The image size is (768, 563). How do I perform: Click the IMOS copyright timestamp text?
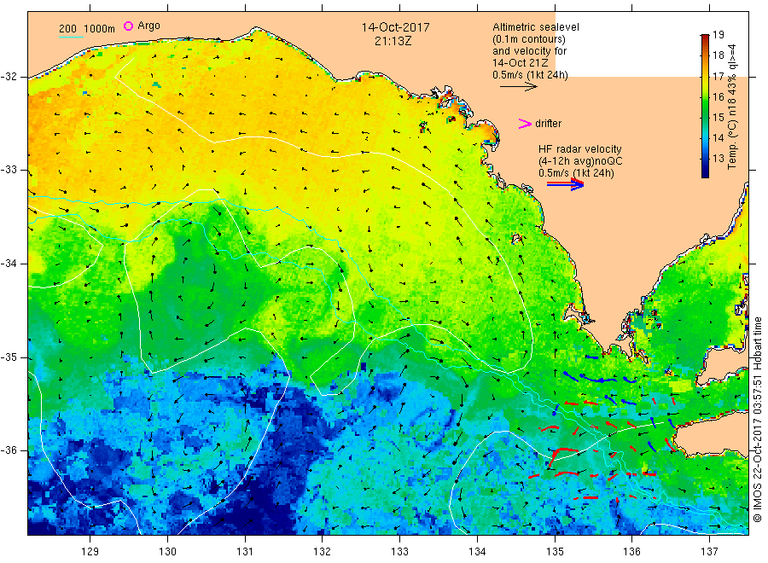(x=757, y=419)
